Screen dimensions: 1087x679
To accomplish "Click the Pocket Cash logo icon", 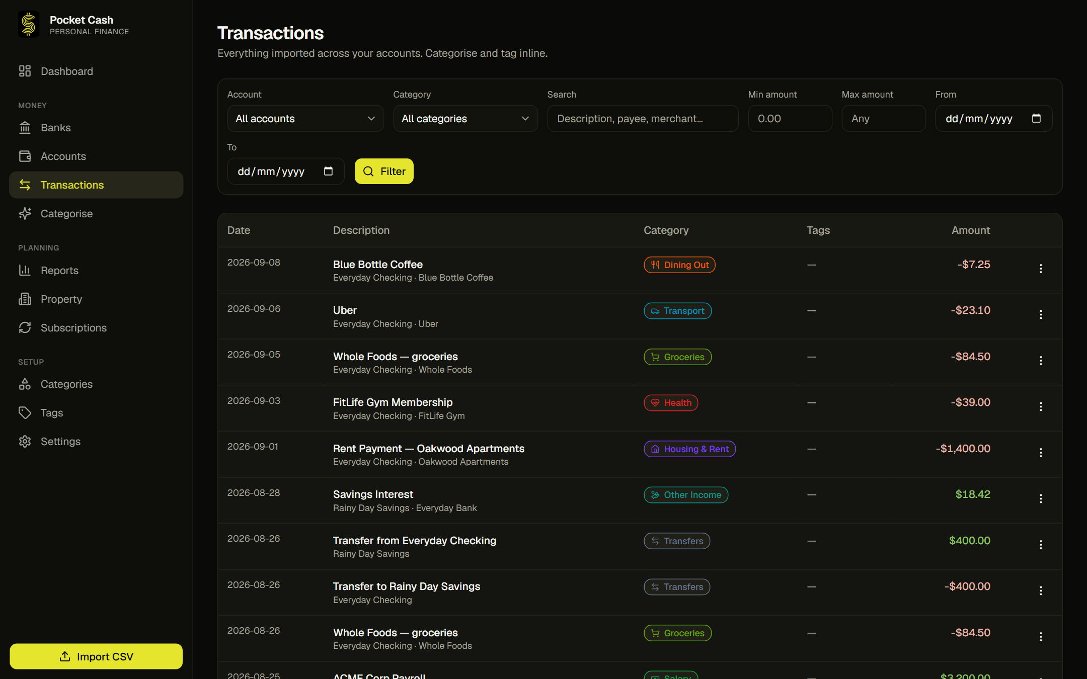I will [29, 25].
